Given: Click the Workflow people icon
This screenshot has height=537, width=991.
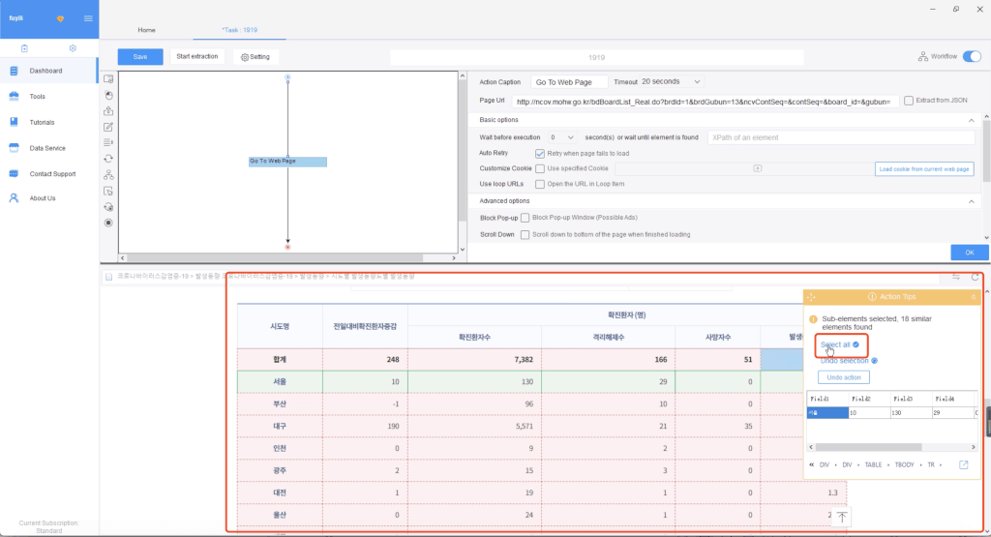Looking at the screenshot, I should coord(923,56).
